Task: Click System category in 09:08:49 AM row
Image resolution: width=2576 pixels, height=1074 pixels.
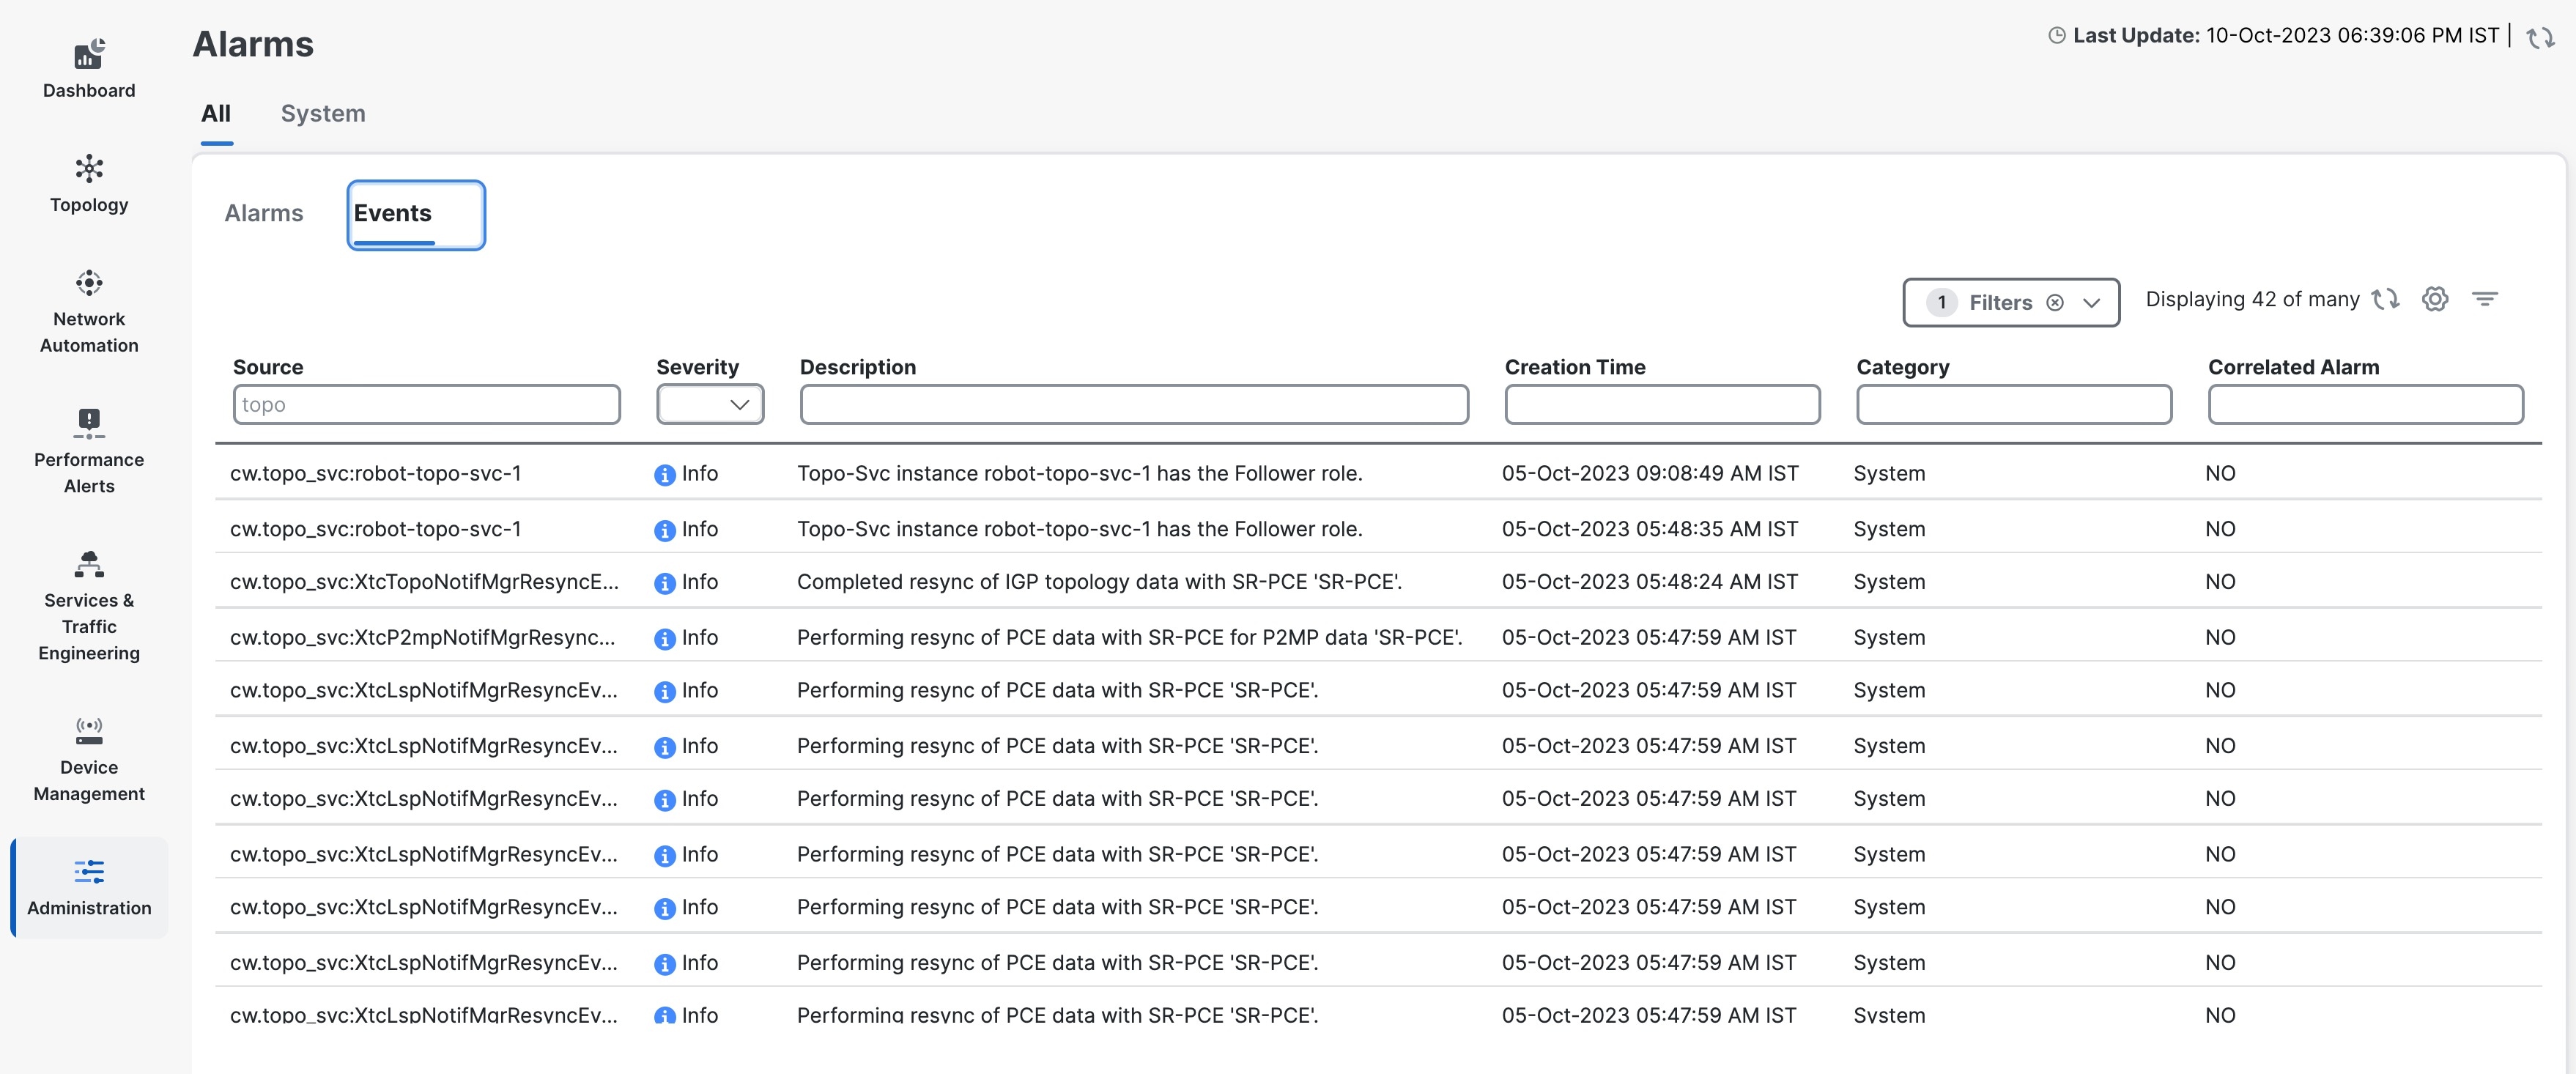Action: click(x=1889, y=473)
